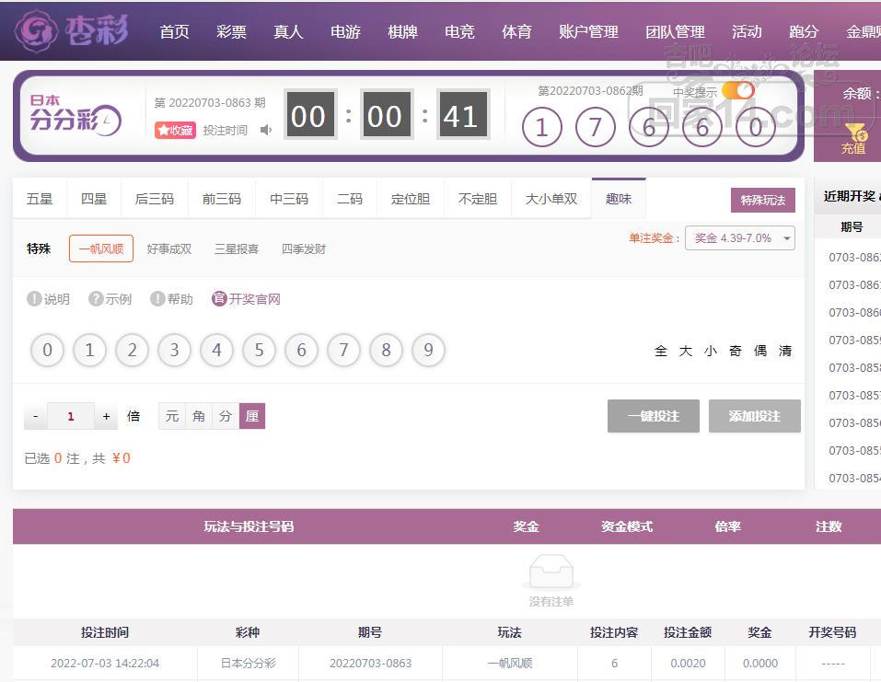Click the 帮助 help icon
This screenshot has width=881, height=682.
pos(157,299)
